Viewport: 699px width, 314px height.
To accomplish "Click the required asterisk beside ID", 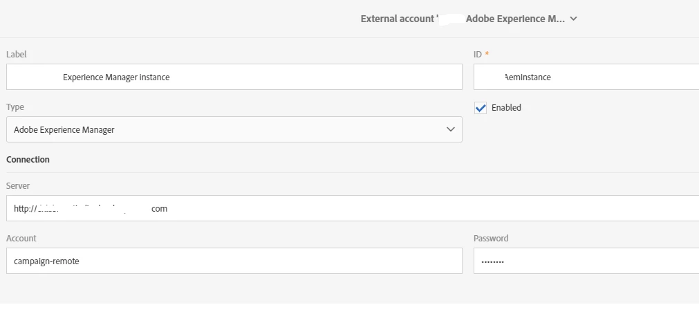I will click(x=487, y=54).
